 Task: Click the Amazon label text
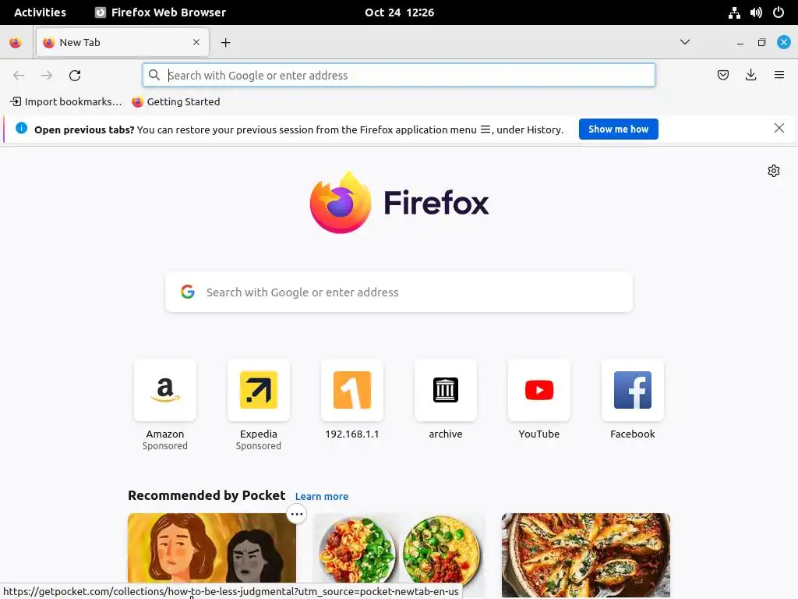pyautogui.click(x=165, y=434)
